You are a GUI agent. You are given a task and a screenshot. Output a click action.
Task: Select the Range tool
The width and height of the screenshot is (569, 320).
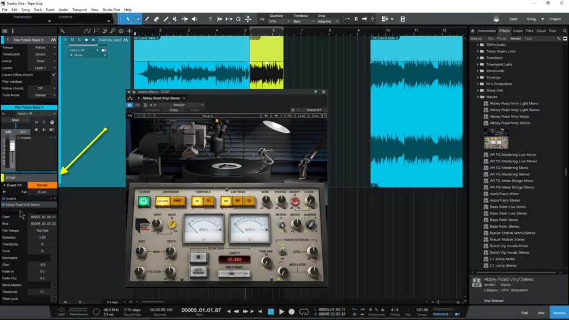click(138, 19)
